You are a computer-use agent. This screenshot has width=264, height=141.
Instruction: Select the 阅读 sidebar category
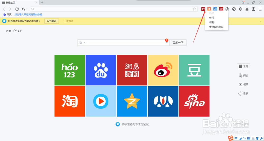[243, 75]
